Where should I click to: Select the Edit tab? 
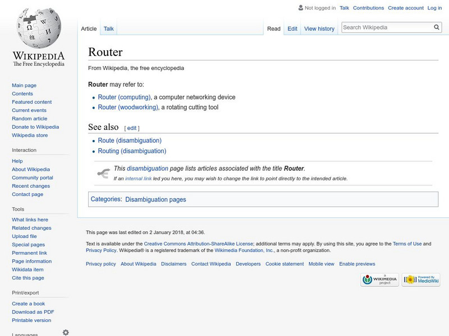(292, 29)
